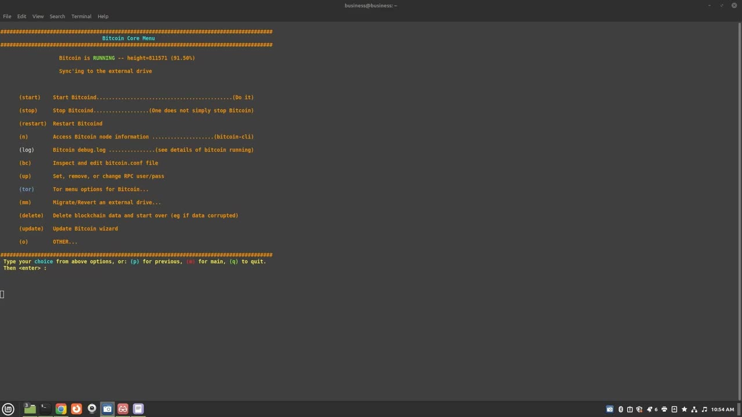Click the star tray icon

click(x=684, y=409)
